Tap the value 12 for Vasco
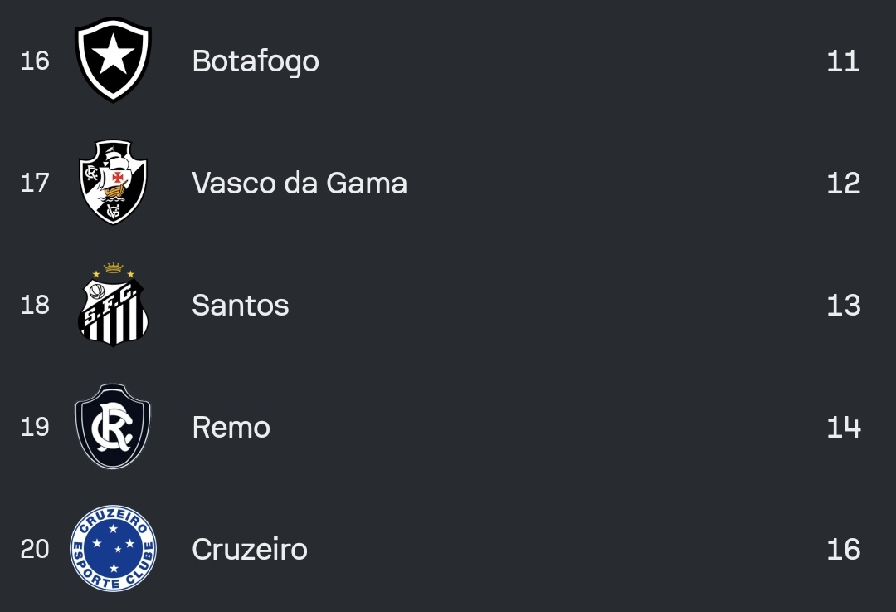 click(843, 183)
